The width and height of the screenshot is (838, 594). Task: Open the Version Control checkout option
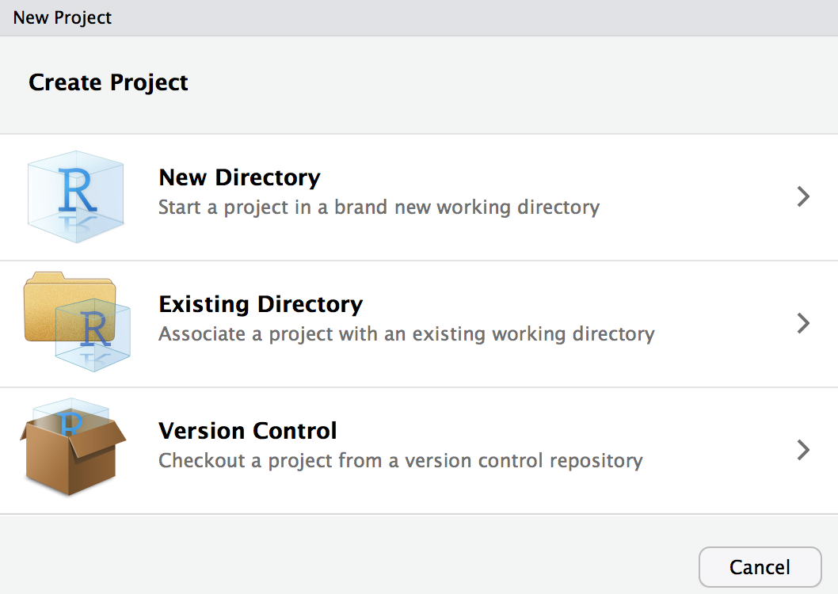[247, 430]
